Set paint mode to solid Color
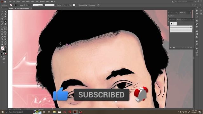This screenshot has width=203, height=114. (x=2, y=54)
